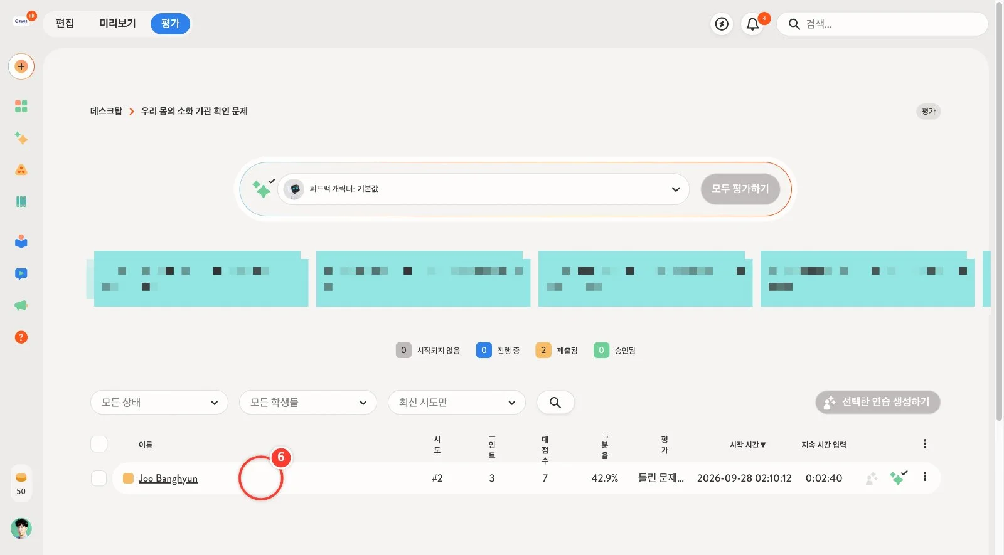Open the user profile avatar
This screenshot has height=555, width=1004.
click(21, 529)
